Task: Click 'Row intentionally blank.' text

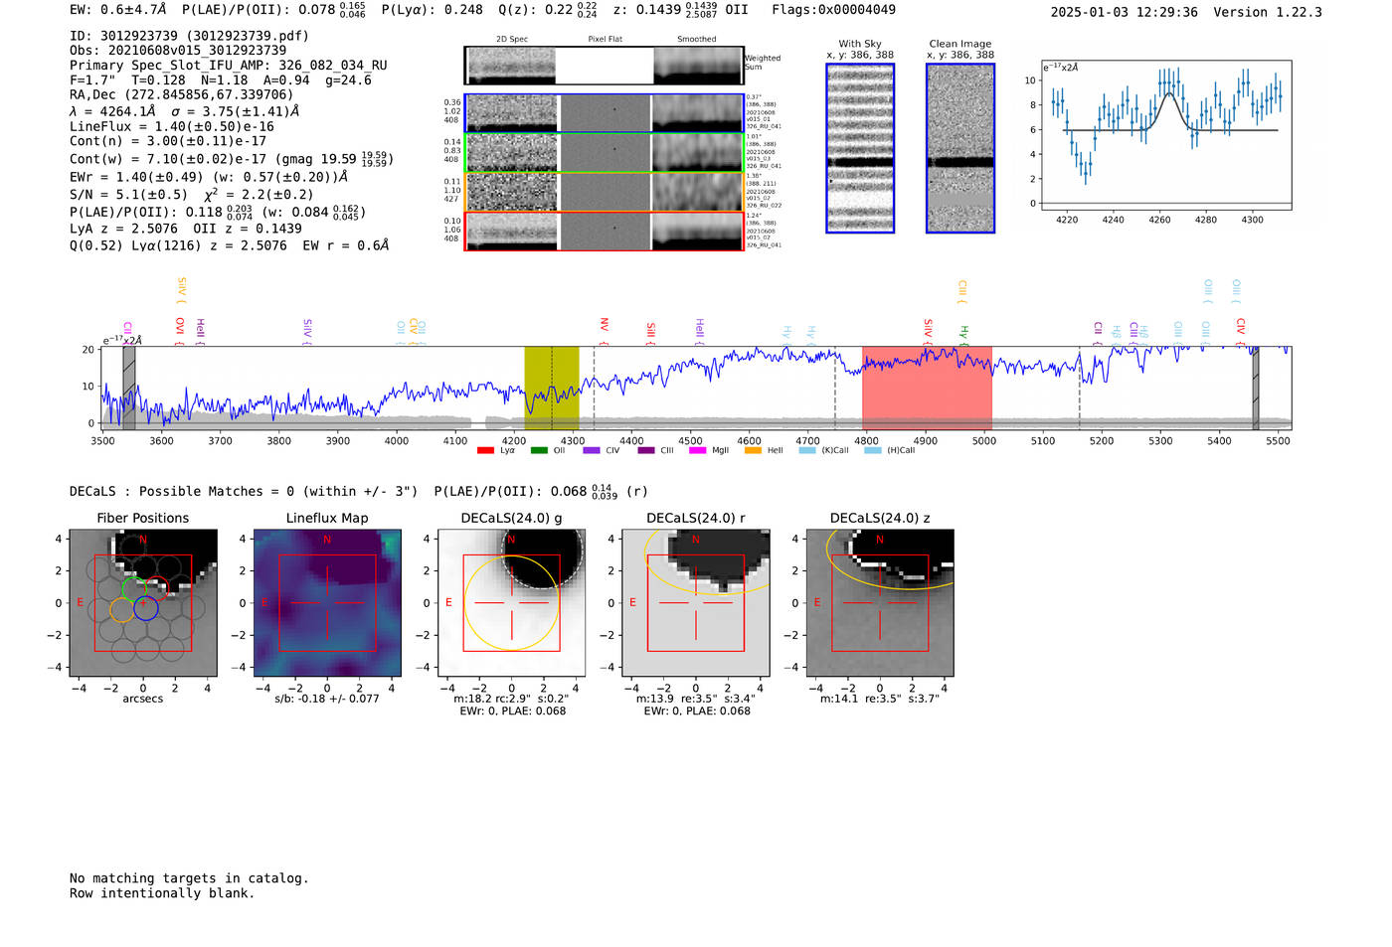Action: 162,893
